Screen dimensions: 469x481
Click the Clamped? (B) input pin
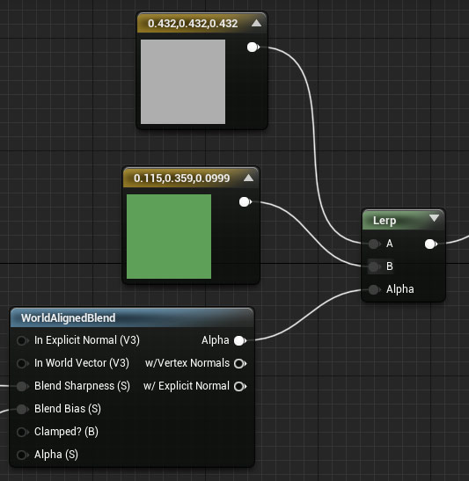point(22,432)
